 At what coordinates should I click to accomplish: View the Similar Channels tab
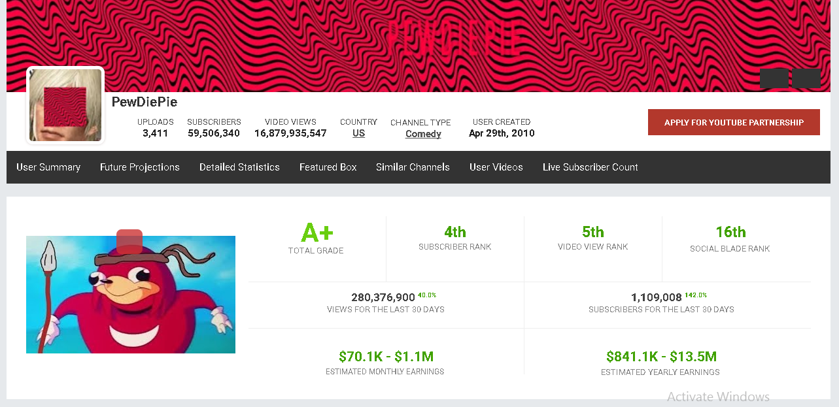[413, 167]
